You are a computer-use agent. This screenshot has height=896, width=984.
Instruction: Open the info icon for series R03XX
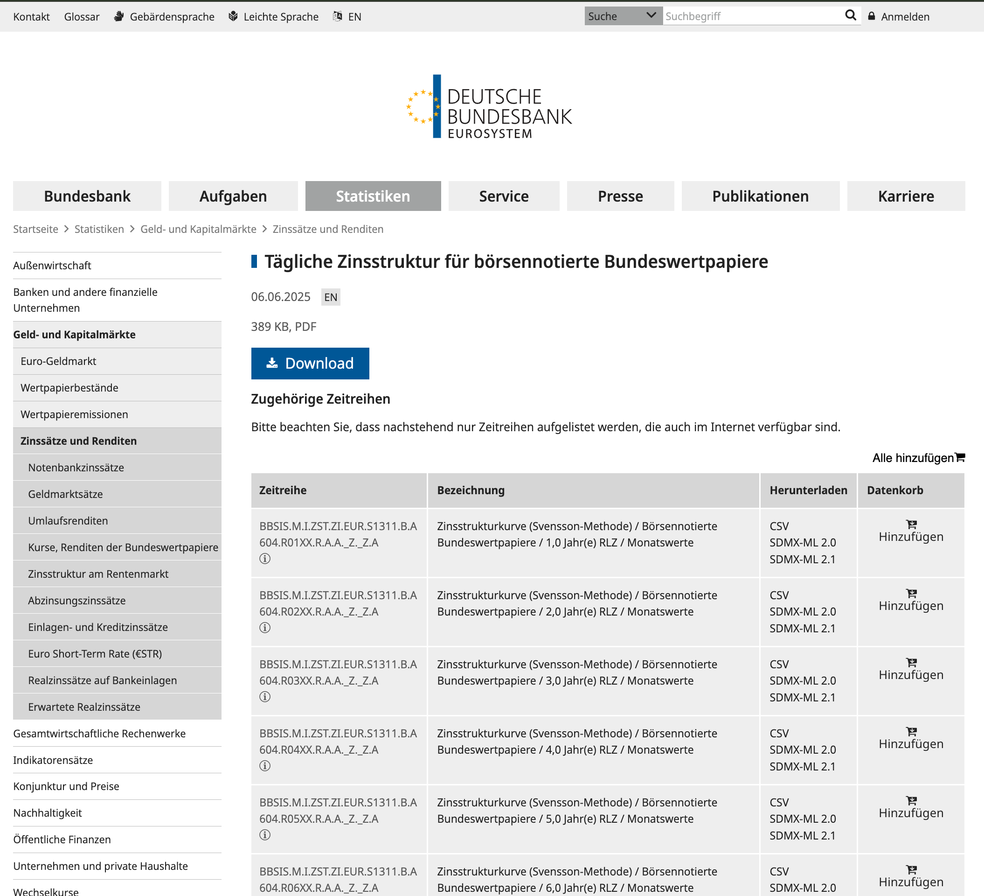pos(265,697)
